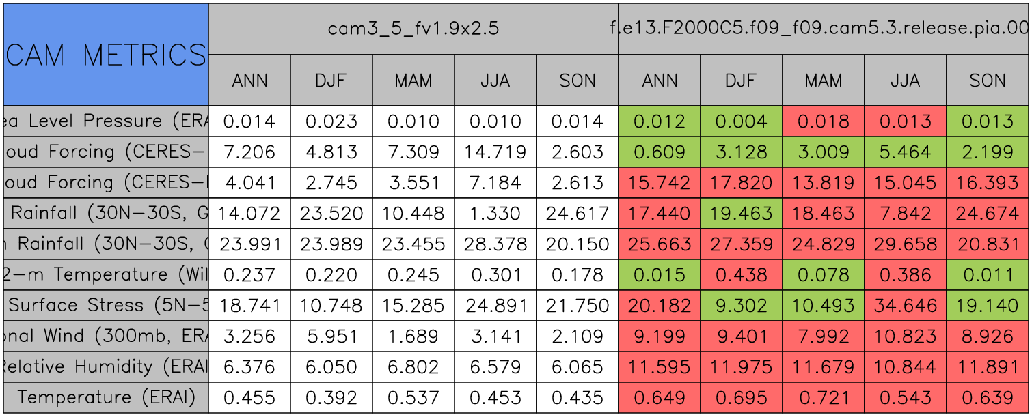
Task: Click the green cell with value 0.609
Action: (659, 152)
